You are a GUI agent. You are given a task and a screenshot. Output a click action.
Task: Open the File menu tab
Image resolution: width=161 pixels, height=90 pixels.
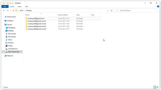(x=5, y=6)
